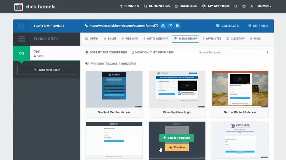Toggle the Funnel Steps hamburger menu icon
The image size is (286, 160).
point(21,39)
